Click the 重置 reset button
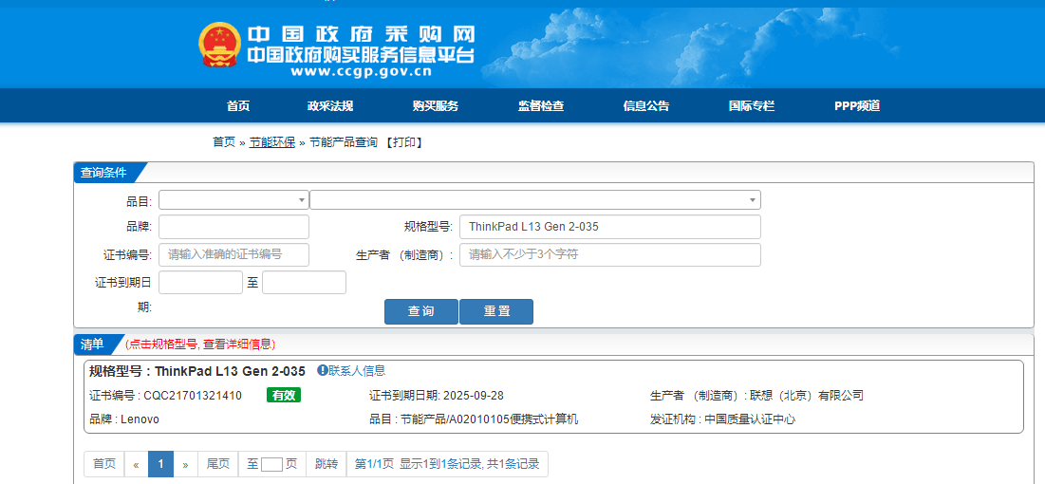The height and width of the screenshot is (484, 1045). pos(496,311)
